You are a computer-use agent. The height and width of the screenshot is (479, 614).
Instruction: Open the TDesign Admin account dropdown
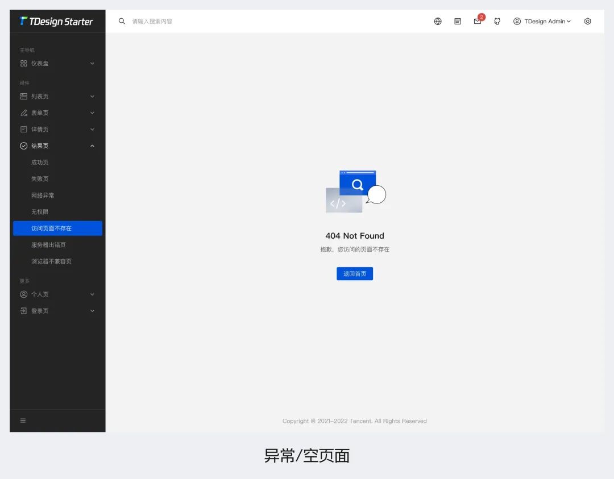point(541,21)
